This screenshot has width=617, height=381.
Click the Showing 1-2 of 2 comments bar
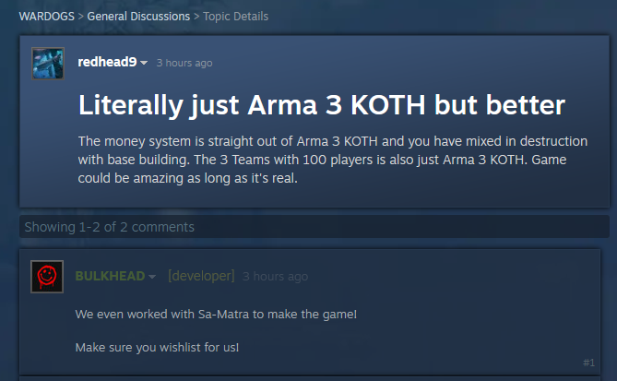314,227
